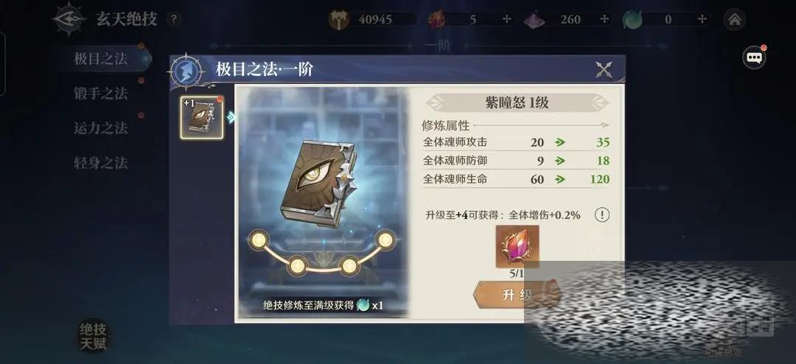Viewport: 796px width, 364px height.
Task: Switch to 运力之法 tab
Action: (x=101, y=128)
